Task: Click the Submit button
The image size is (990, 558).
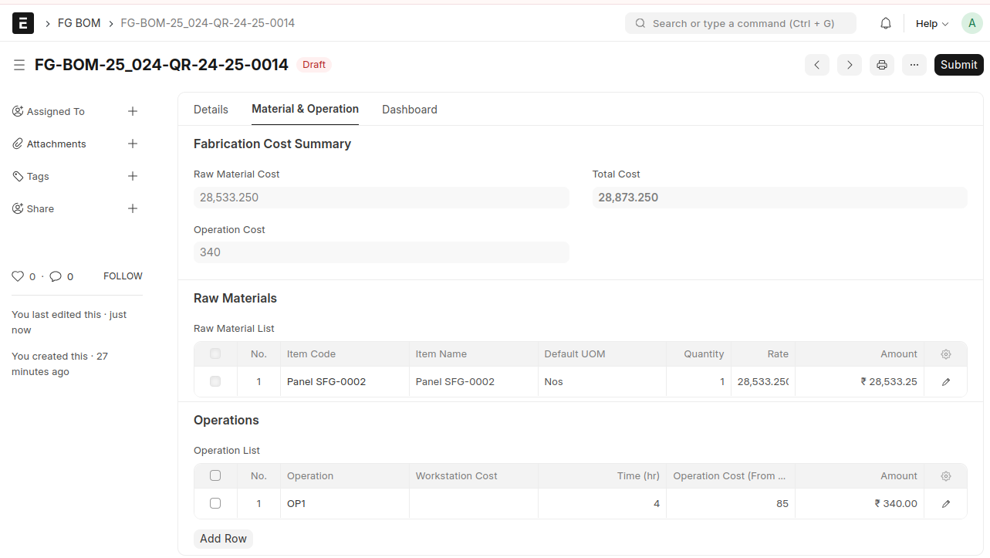Action: click(x=958, y=65)
